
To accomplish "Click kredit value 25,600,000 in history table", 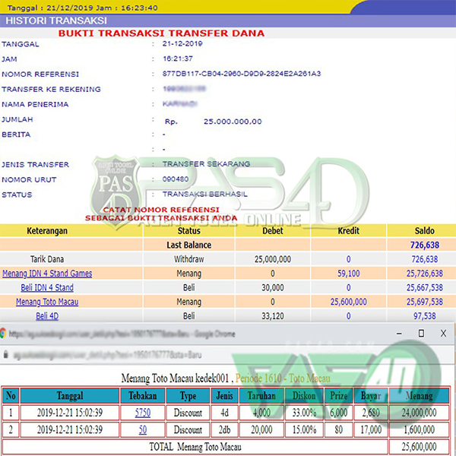I will pos(348,302).
